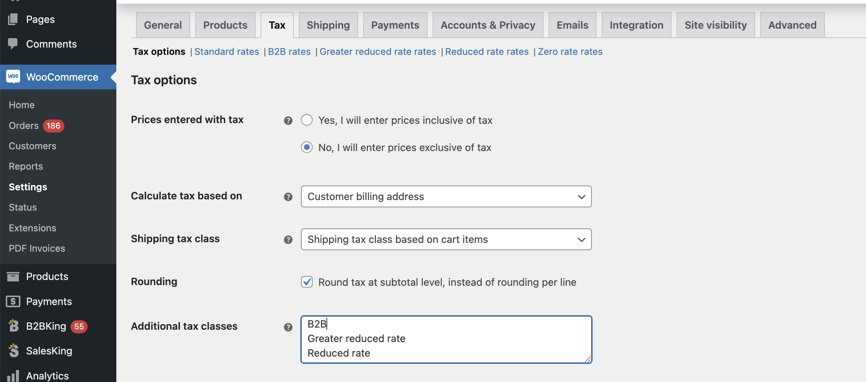Open Orders in WooCommerce submenu
Viewport: 866px width, 382px height.
[24, 126]
